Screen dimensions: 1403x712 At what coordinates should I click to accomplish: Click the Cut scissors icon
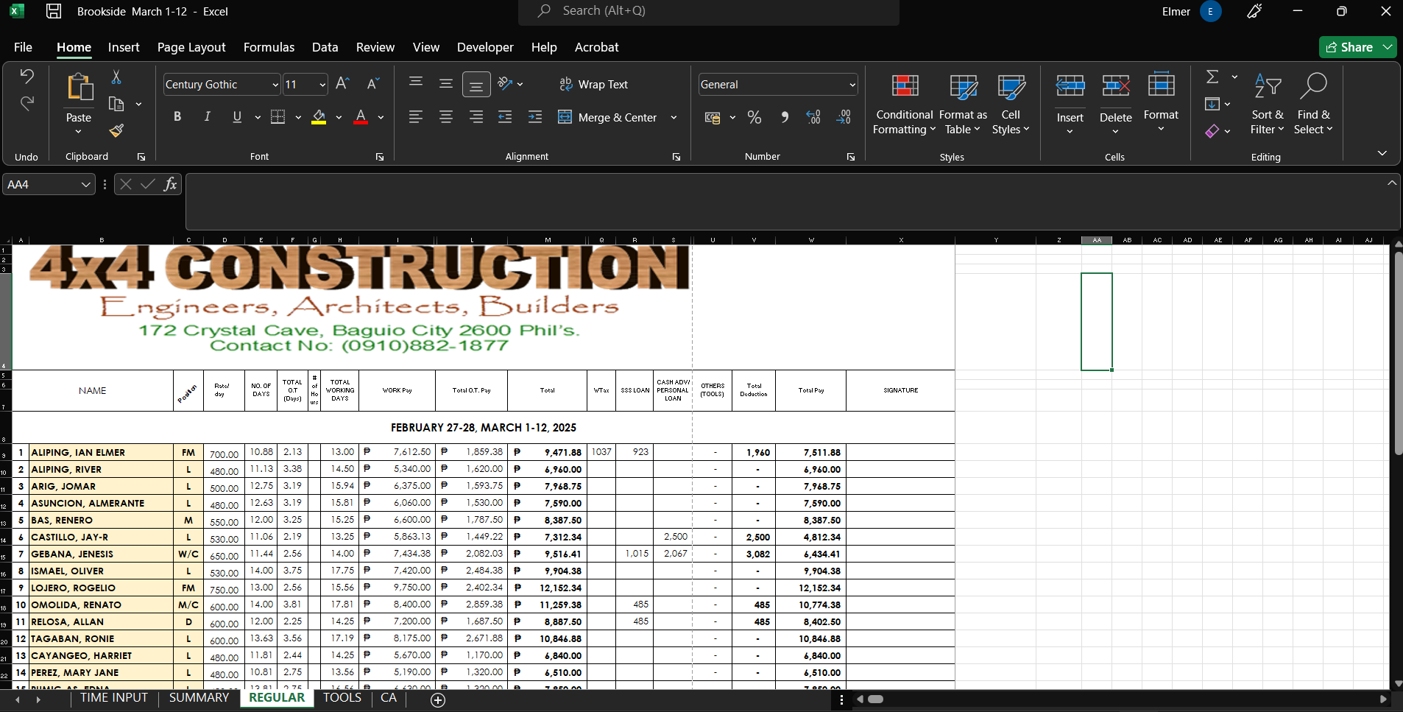point(116,77)
